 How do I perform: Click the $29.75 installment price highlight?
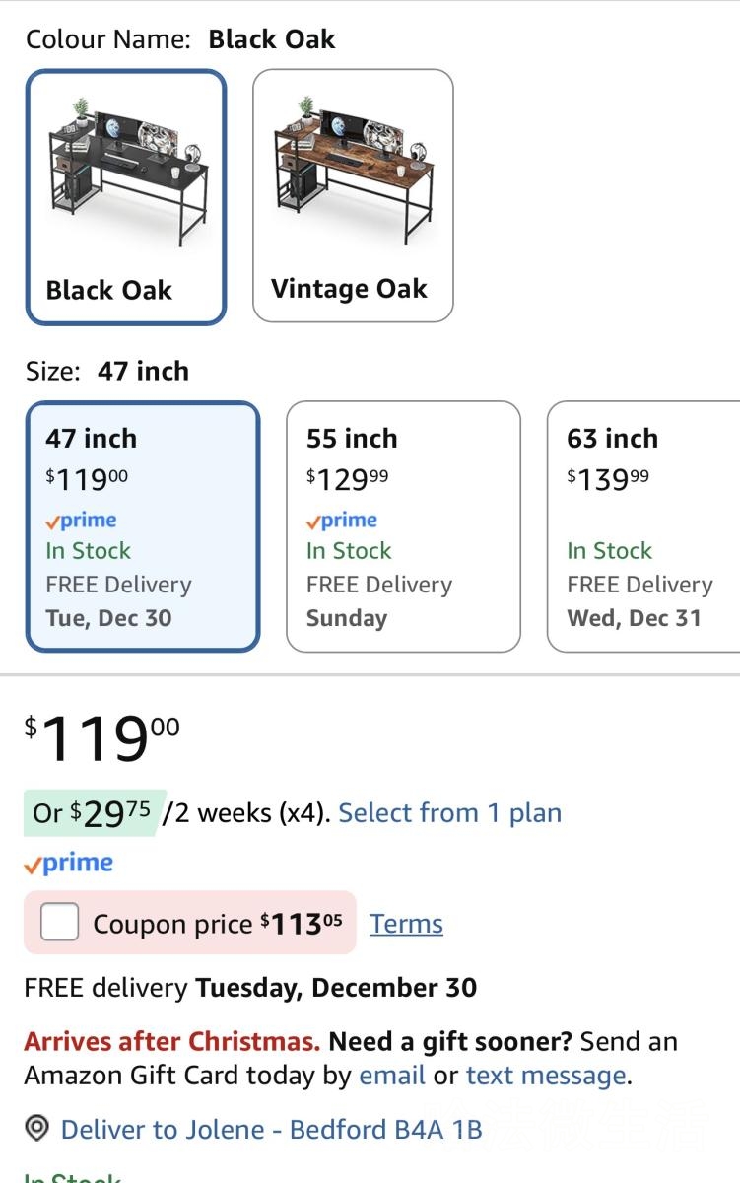[95, 813]
